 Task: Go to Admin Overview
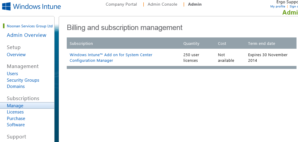(27, 35)
